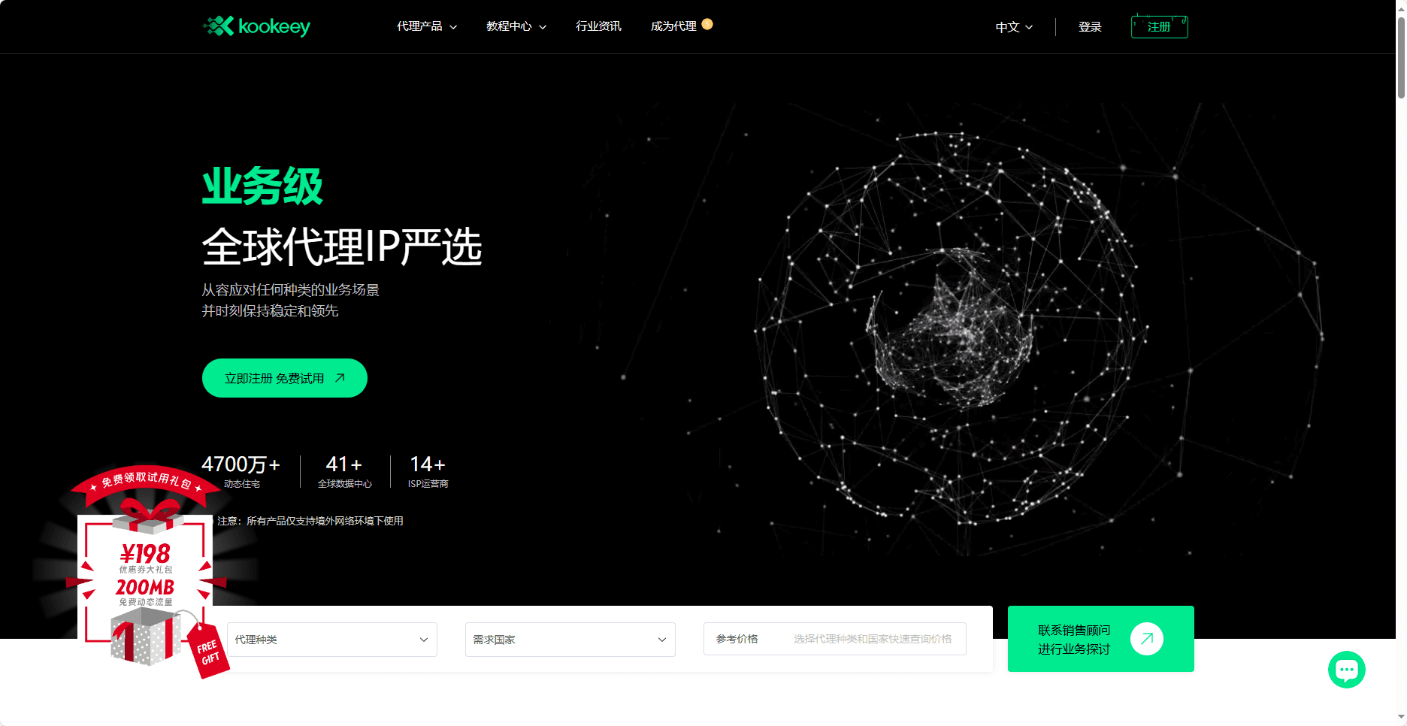Click arrow icon in 立即注册 免费试用 button
Screen dimensions: 1407x726
click(340, 378)
